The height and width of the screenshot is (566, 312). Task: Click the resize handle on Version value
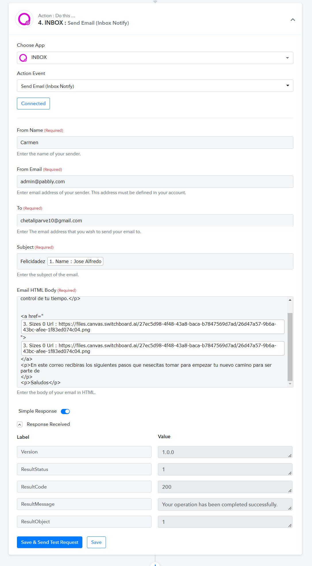coord(290,455)
